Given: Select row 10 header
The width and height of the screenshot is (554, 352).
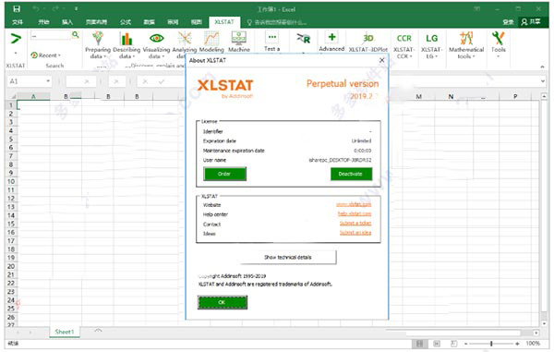Looking at the screenshot, I should click(x=10, y=181).
